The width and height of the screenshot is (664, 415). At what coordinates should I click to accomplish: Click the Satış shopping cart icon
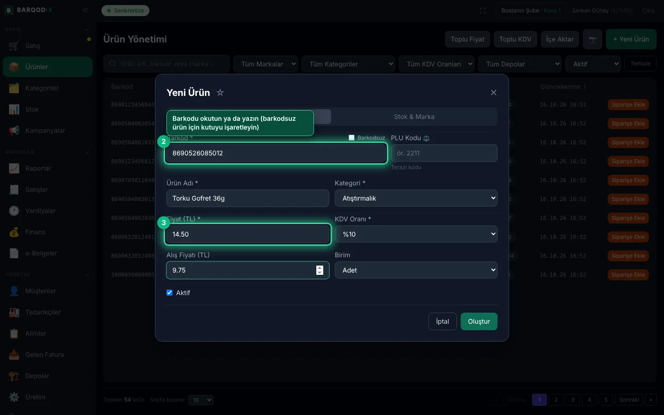point(14,46)
